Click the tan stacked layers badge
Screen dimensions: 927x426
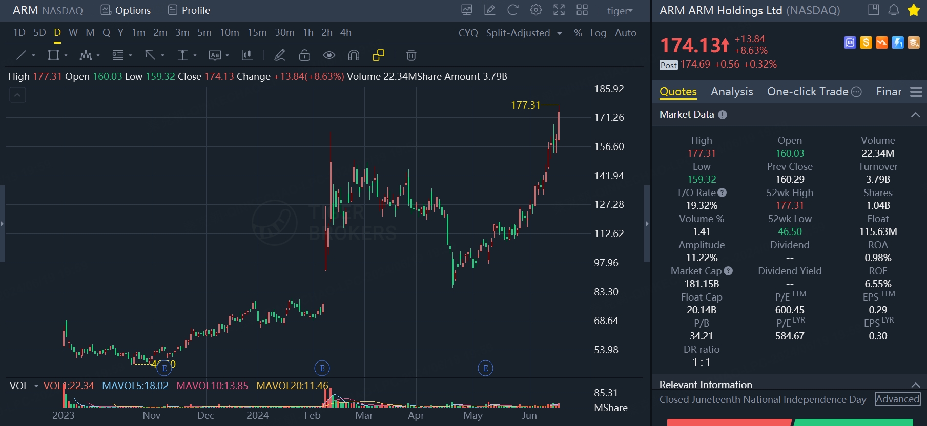(914, 42)
